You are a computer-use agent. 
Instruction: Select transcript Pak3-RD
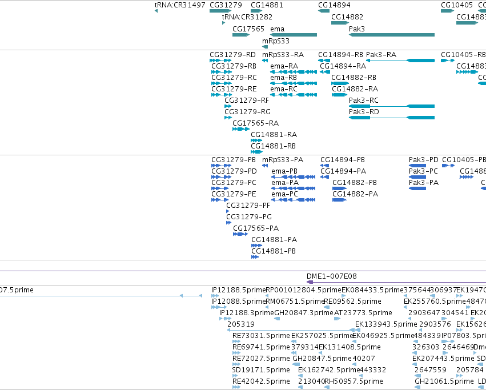(x=364, y=112)
